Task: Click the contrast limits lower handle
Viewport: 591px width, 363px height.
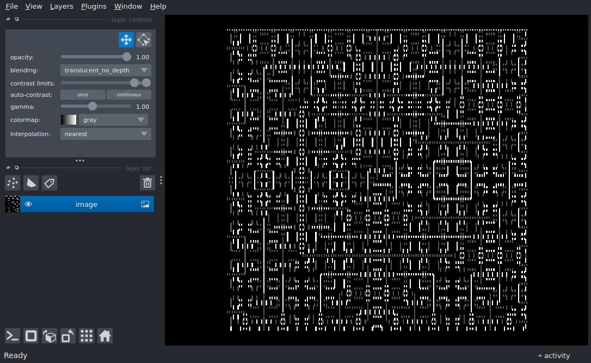Action: tap(134, 83)
